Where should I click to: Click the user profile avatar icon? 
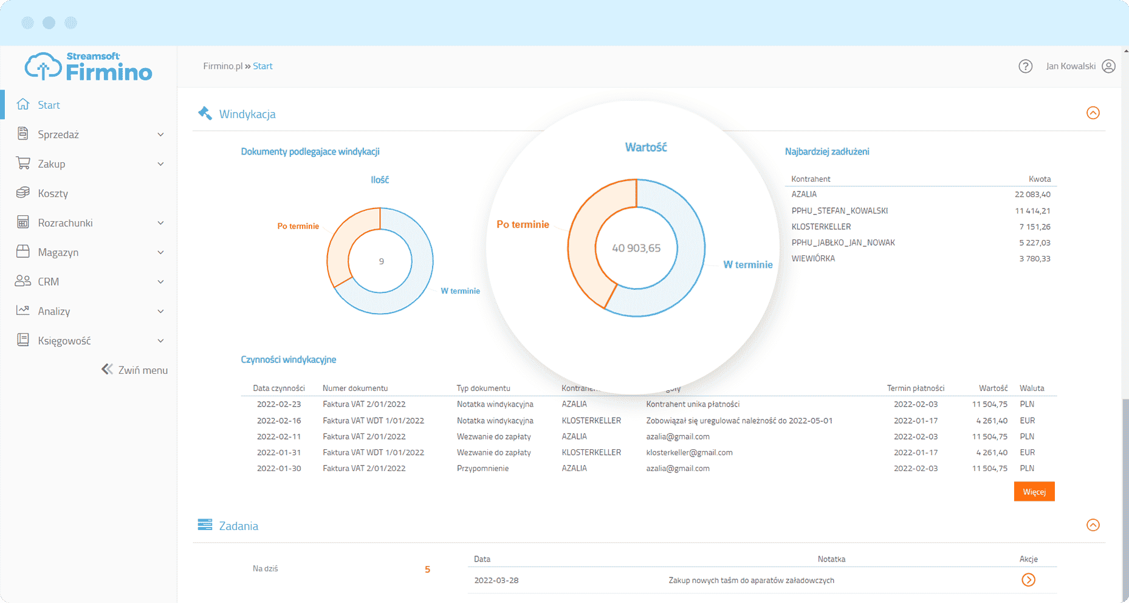pos(1108,66)
